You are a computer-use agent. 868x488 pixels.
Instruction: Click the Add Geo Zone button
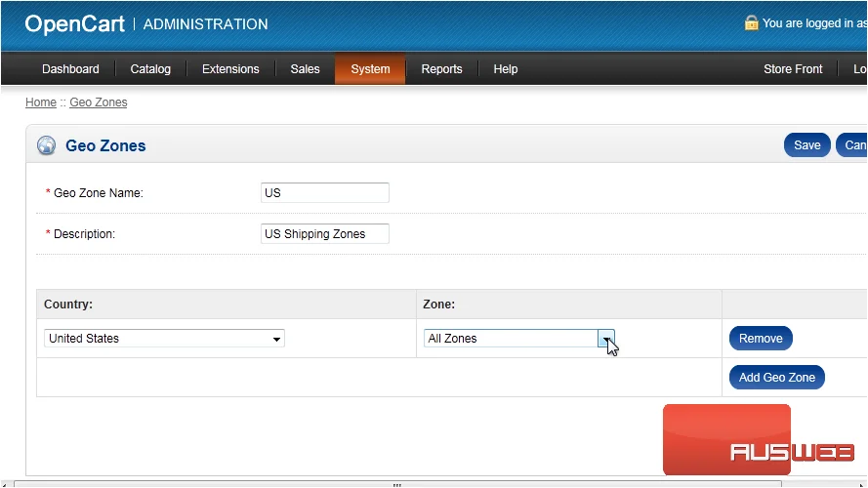pyautogui.click(x=776, y=378)
